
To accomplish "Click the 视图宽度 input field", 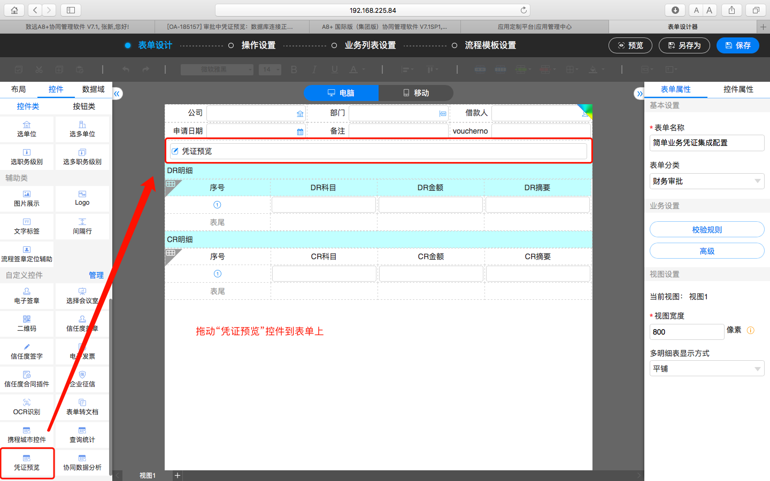I will [686, 332].
